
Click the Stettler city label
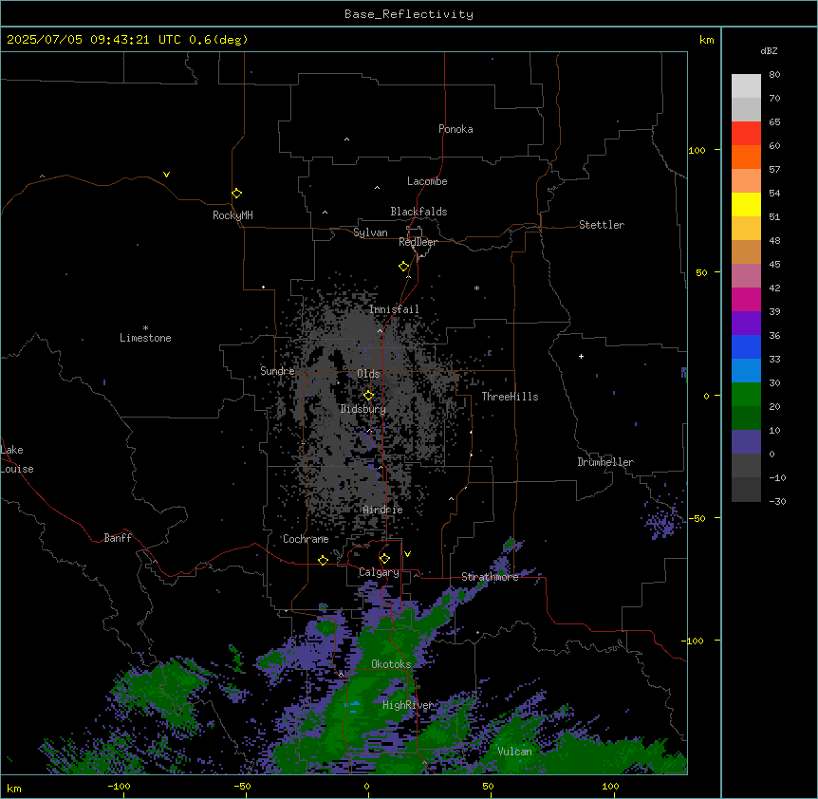click(x=602, y=225)
